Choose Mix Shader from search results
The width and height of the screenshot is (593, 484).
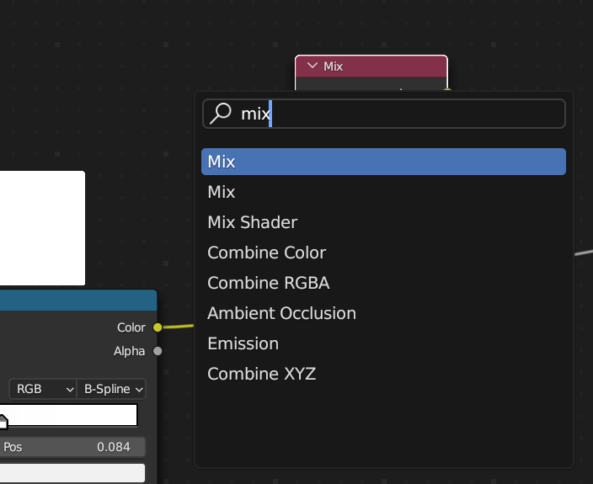[x=383, y=222]
